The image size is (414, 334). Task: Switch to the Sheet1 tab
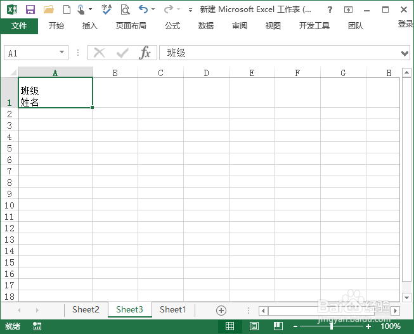click(x=173, y=309)
